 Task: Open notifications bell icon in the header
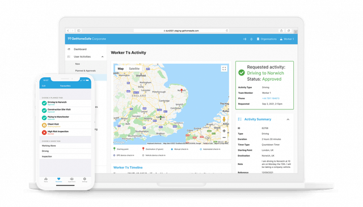pos(251,39)
